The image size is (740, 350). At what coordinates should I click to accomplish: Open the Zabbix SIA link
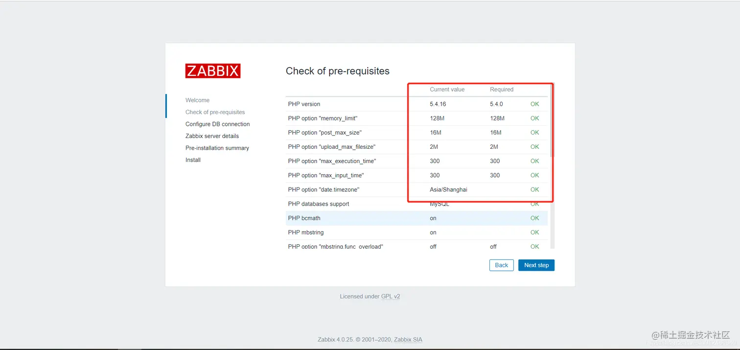pos(408,339)
